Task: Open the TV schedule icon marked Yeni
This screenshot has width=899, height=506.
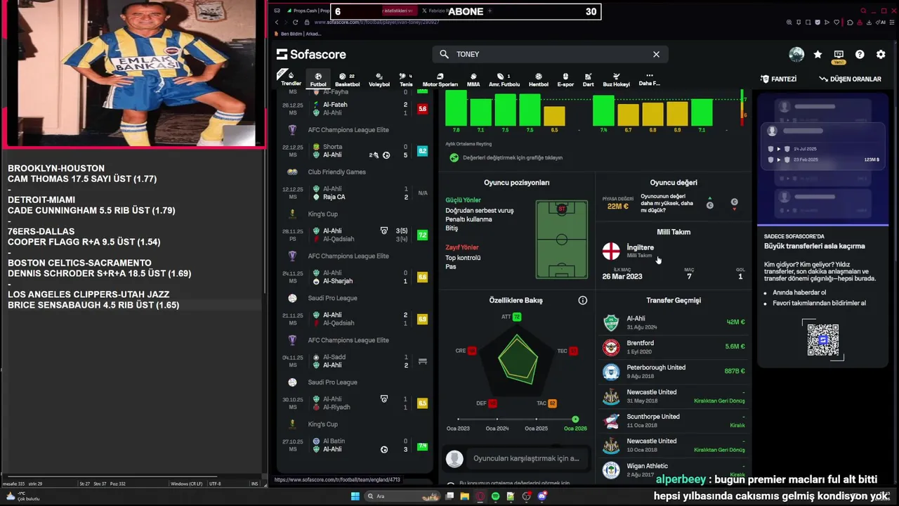Action: tap(839, 56)
